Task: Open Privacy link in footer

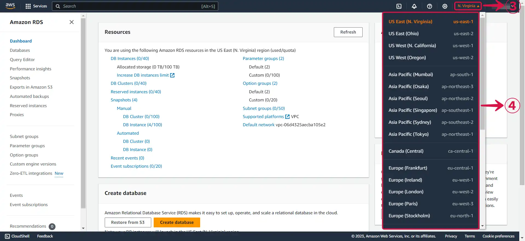Action: (x=451, y=236)
